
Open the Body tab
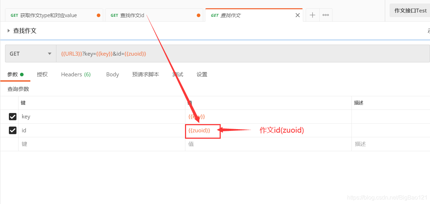click(x=112, y=74)
